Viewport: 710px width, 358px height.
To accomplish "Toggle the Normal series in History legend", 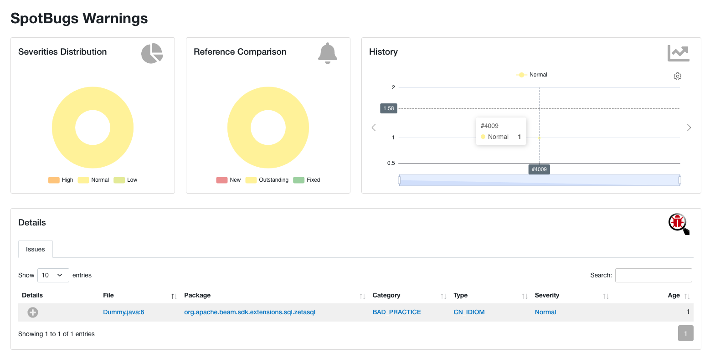I will point(531,75).
